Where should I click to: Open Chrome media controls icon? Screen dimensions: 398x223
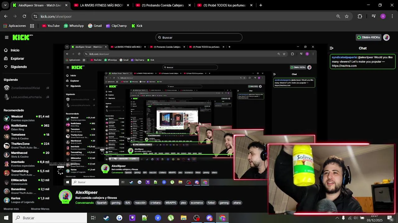(x=374, y=16)
